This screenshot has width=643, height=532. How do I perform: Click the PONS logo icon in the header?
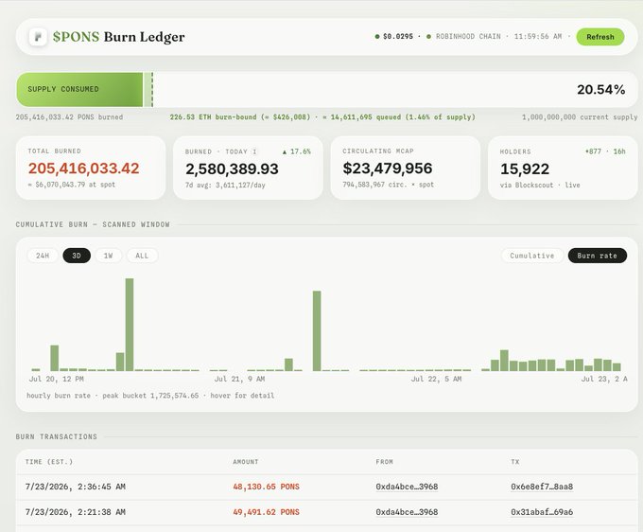pos(38,37)
